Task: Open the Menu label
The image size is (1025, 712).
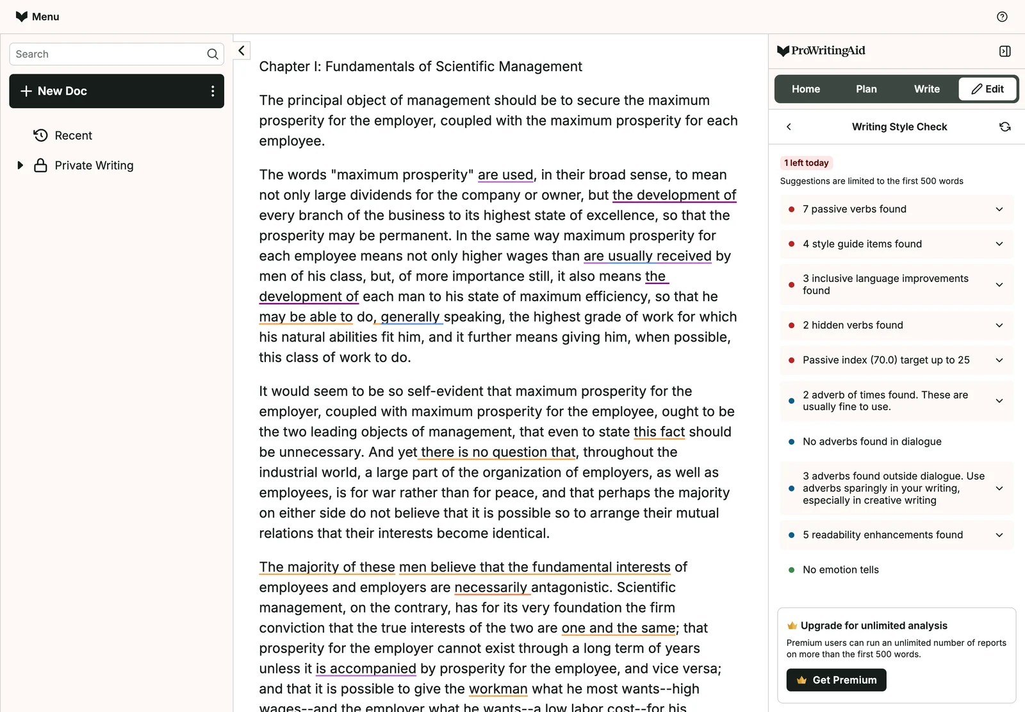Action: point(45,17)
